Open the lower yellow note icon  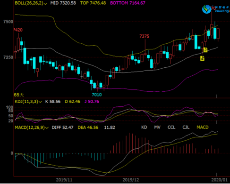[202, 58]
